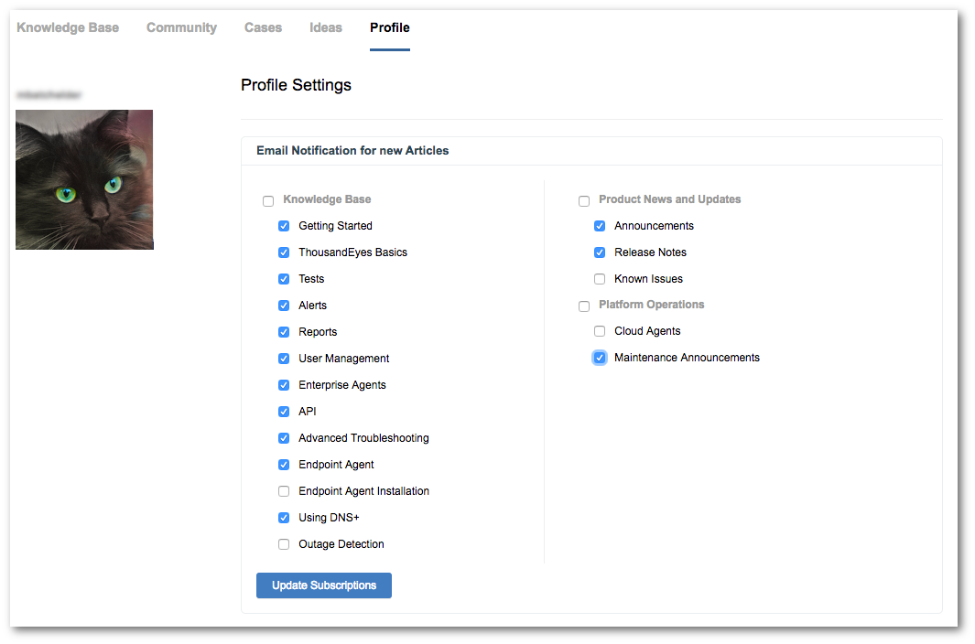Click the blurred username above avatar
The width and height of the screenshot is (975, 644).
point(49,94)
